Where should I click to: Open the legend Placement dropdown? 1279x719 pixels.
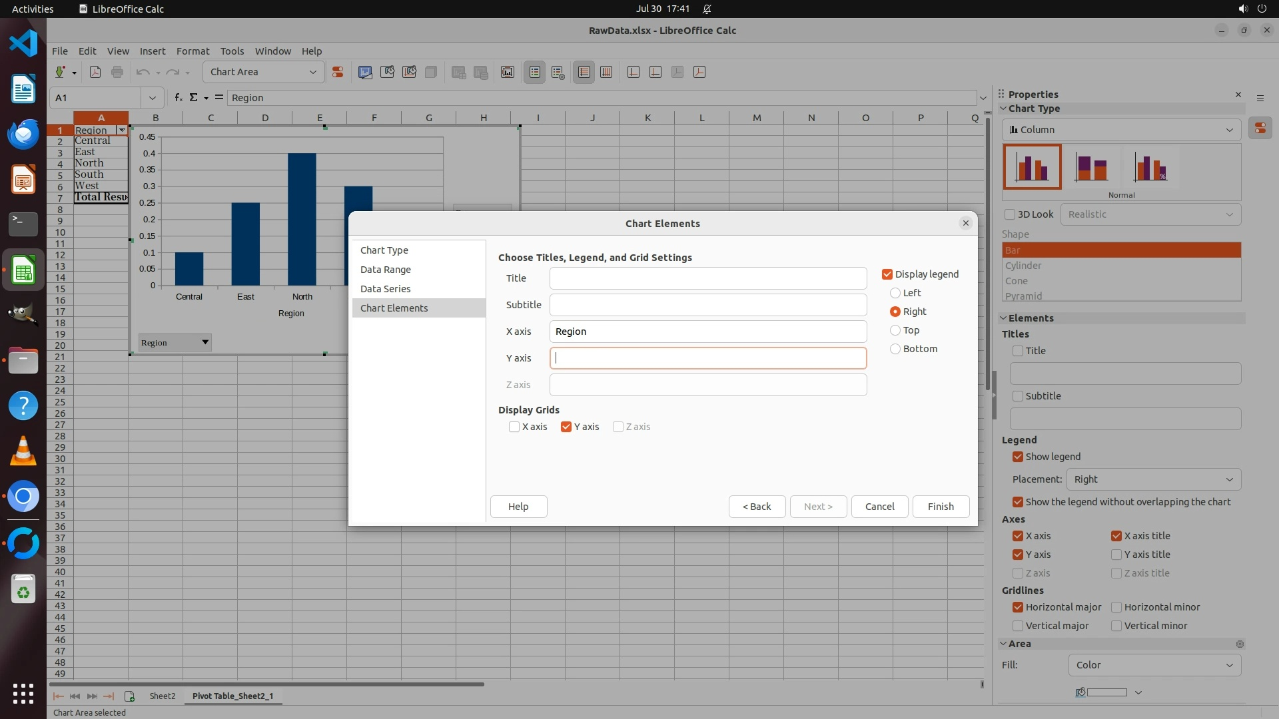click(1153, 479)
